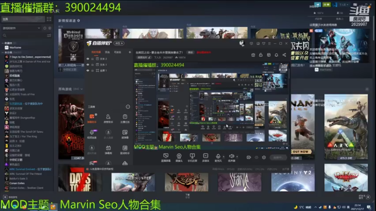
Task: Click the shop icon left of padlock
Action: [x=253, y=55]
